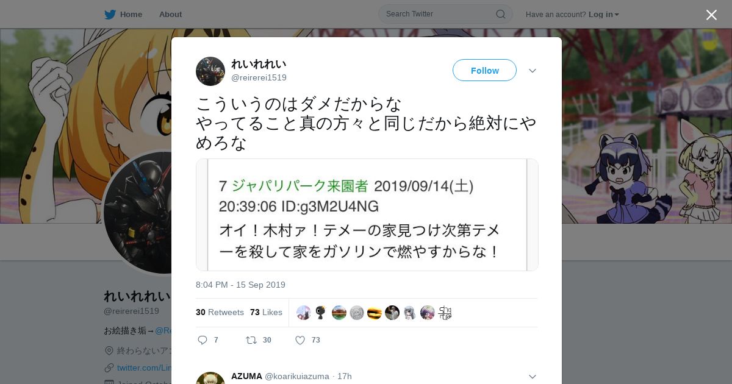Click the search magnifier icon
Screen dimensions: 732x384
[x=500, y=14]
